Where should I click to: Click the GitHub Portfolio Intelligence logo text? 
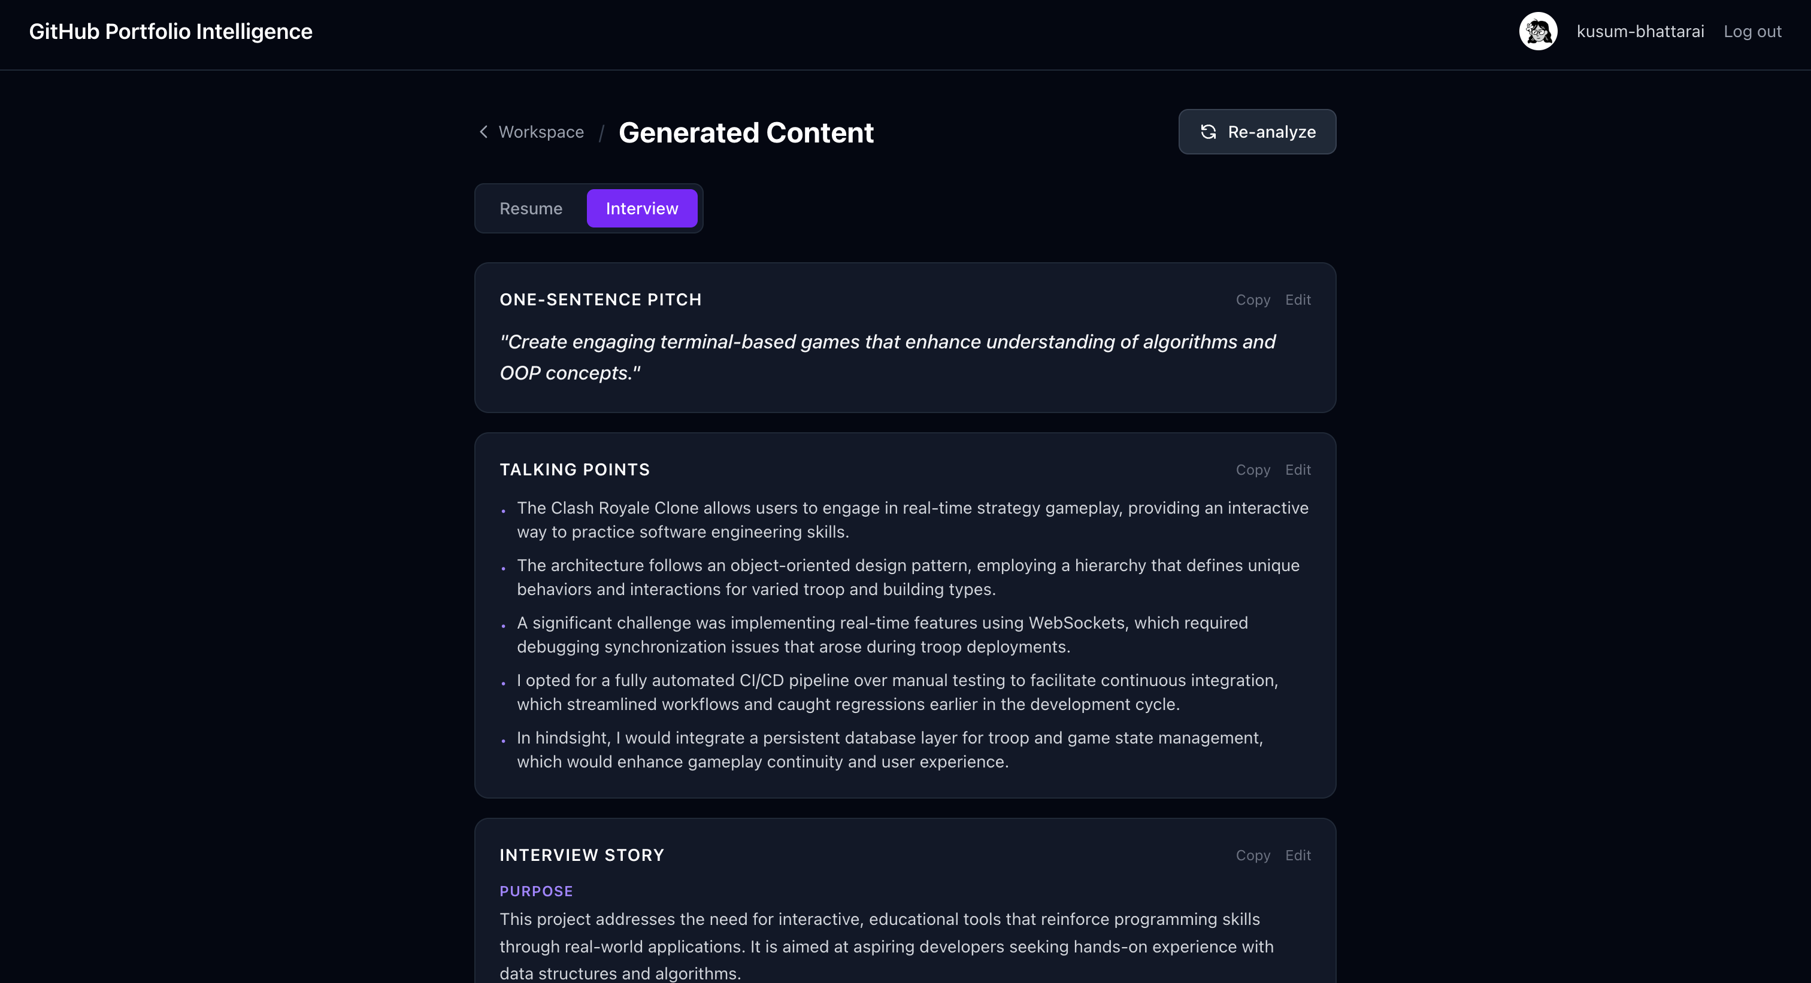pyautogui.click(x=170, y=31)
